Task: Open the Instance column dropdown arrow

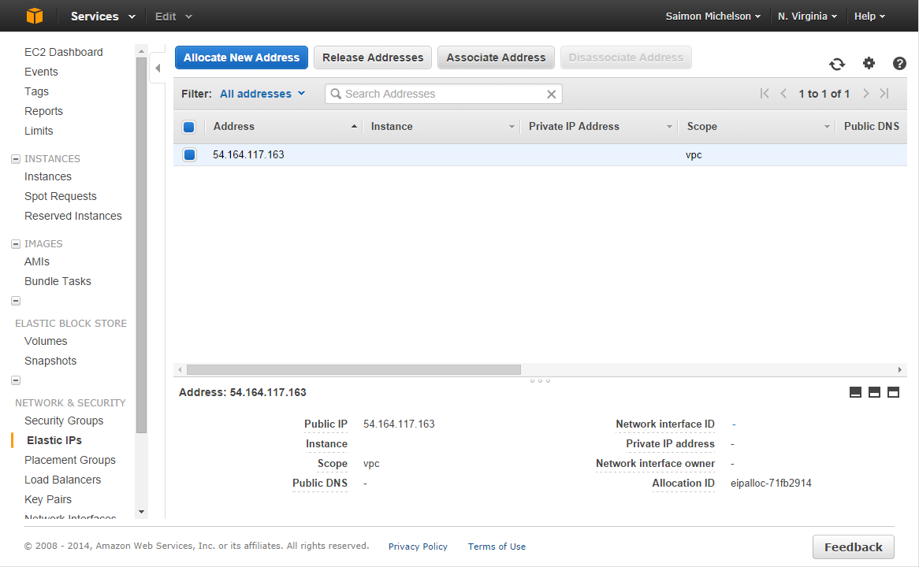Action: [512, 127]
